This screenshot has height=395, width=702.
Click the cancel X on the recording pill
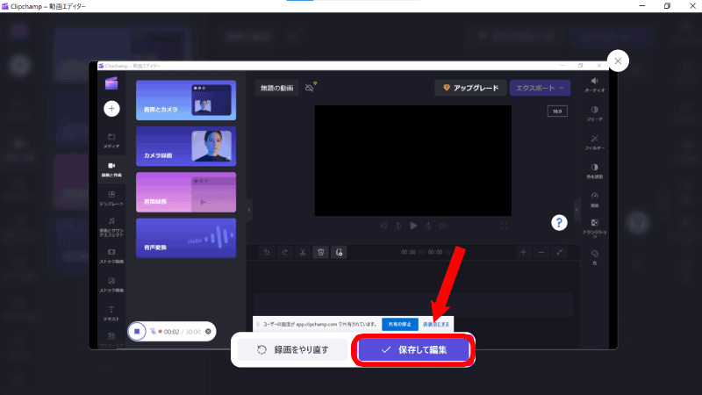point(208,332)
